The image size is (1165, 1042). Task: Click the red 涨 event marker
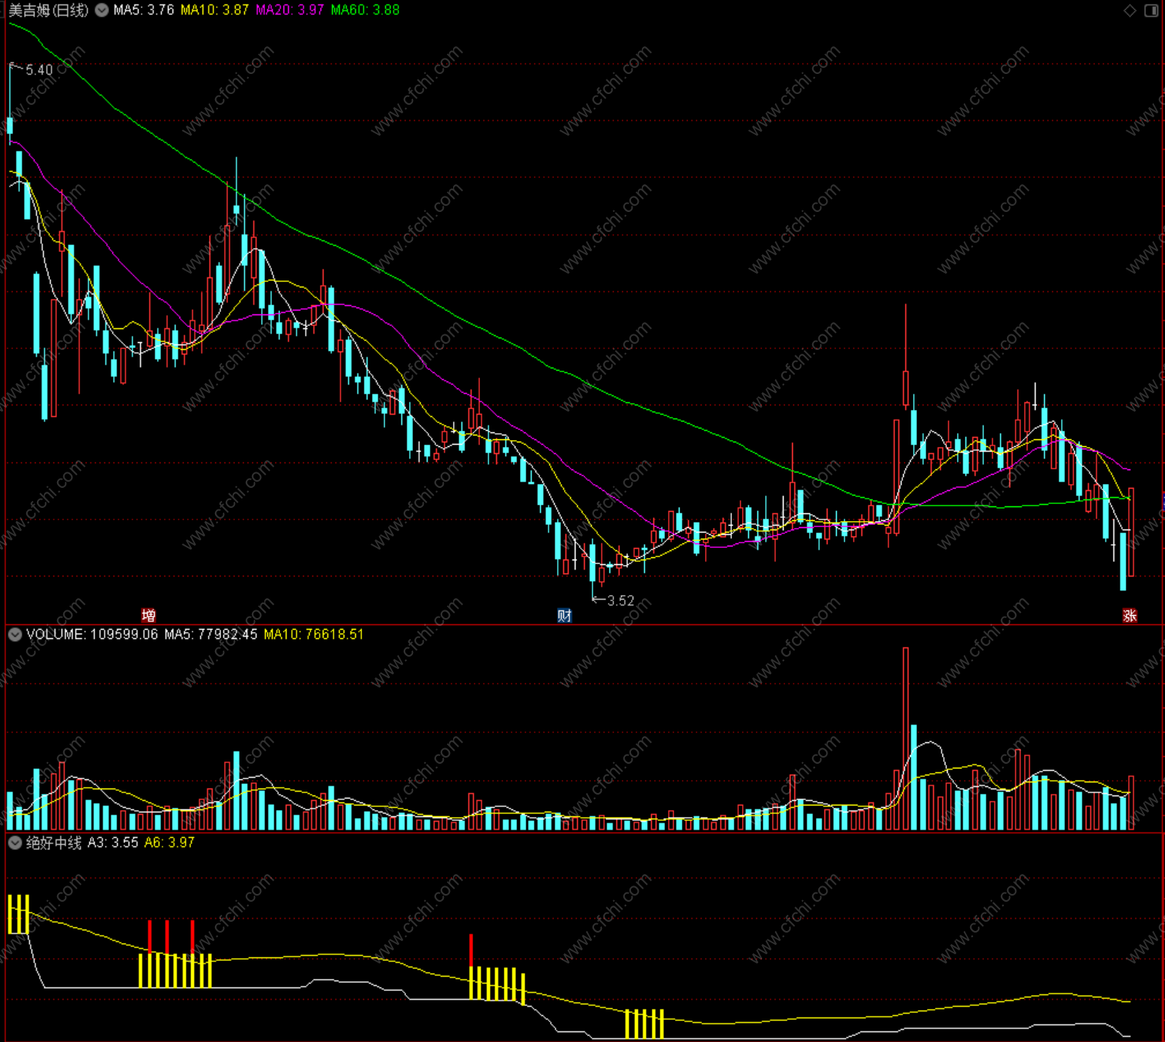click(x=1130, y=615)
